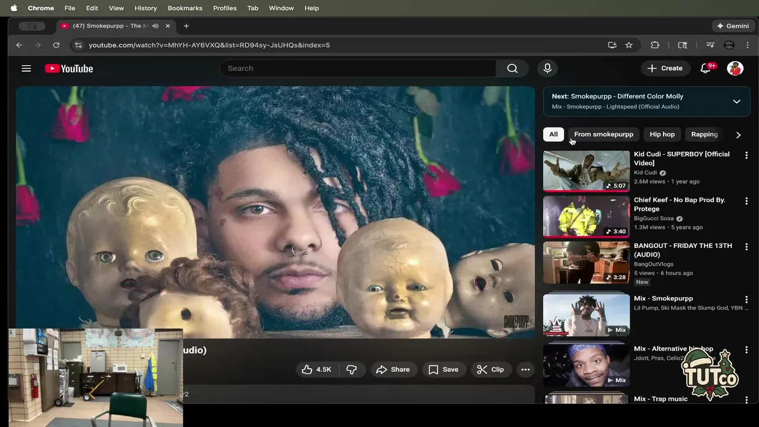Mute the tab via speaker icon
This screenshot has height=427, width=759.
pyautogui.click(x=155, y=26)
